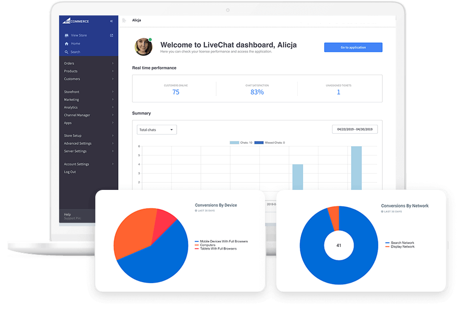The image size is (465, 310).
Task: Click clock icon beside Network Last 30 Days
Action: (382, 211)
